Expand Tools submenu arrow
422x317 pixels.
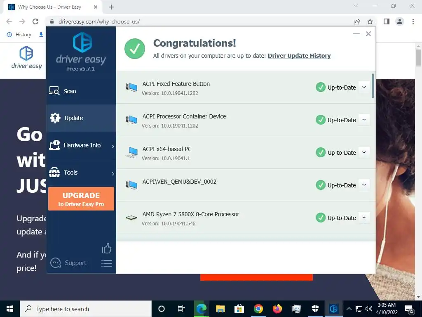113,173
